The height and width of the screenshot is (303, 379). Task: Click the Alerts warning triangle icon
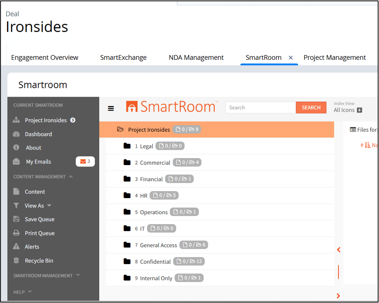click(x=16, y=247)
